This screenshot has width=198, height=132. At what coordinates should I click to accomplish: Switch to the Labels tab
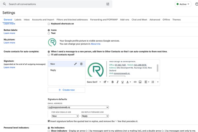point(18,19)
